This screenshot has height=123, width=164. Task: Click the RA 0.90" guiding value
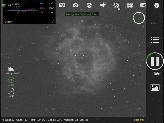click(x=47, y=3)
